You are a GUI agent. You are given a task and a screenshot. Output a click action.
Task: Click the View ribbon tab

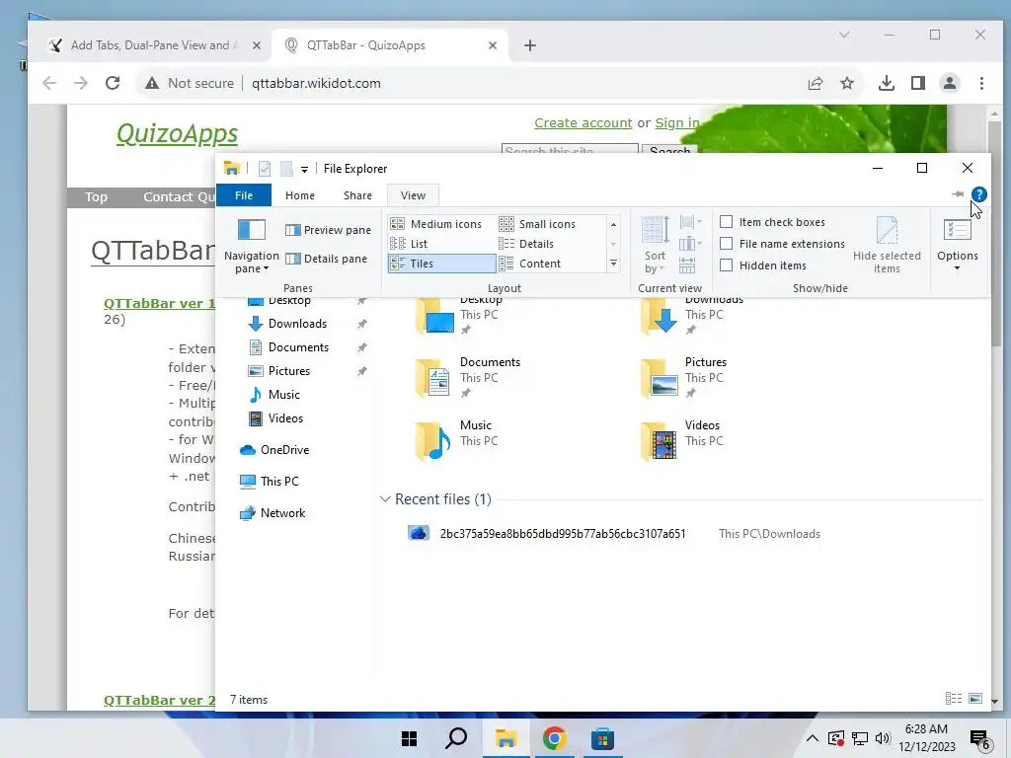tap(413, 195)
